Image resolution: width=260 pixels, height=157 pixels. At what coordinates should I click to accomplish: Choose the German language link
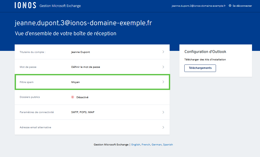click(x=157, y=145)
